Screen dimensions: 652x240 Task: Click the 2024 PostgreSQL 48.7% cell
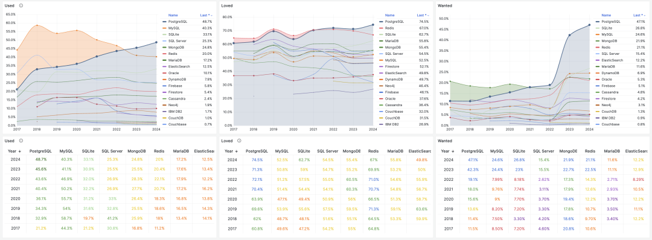(41, 159)
